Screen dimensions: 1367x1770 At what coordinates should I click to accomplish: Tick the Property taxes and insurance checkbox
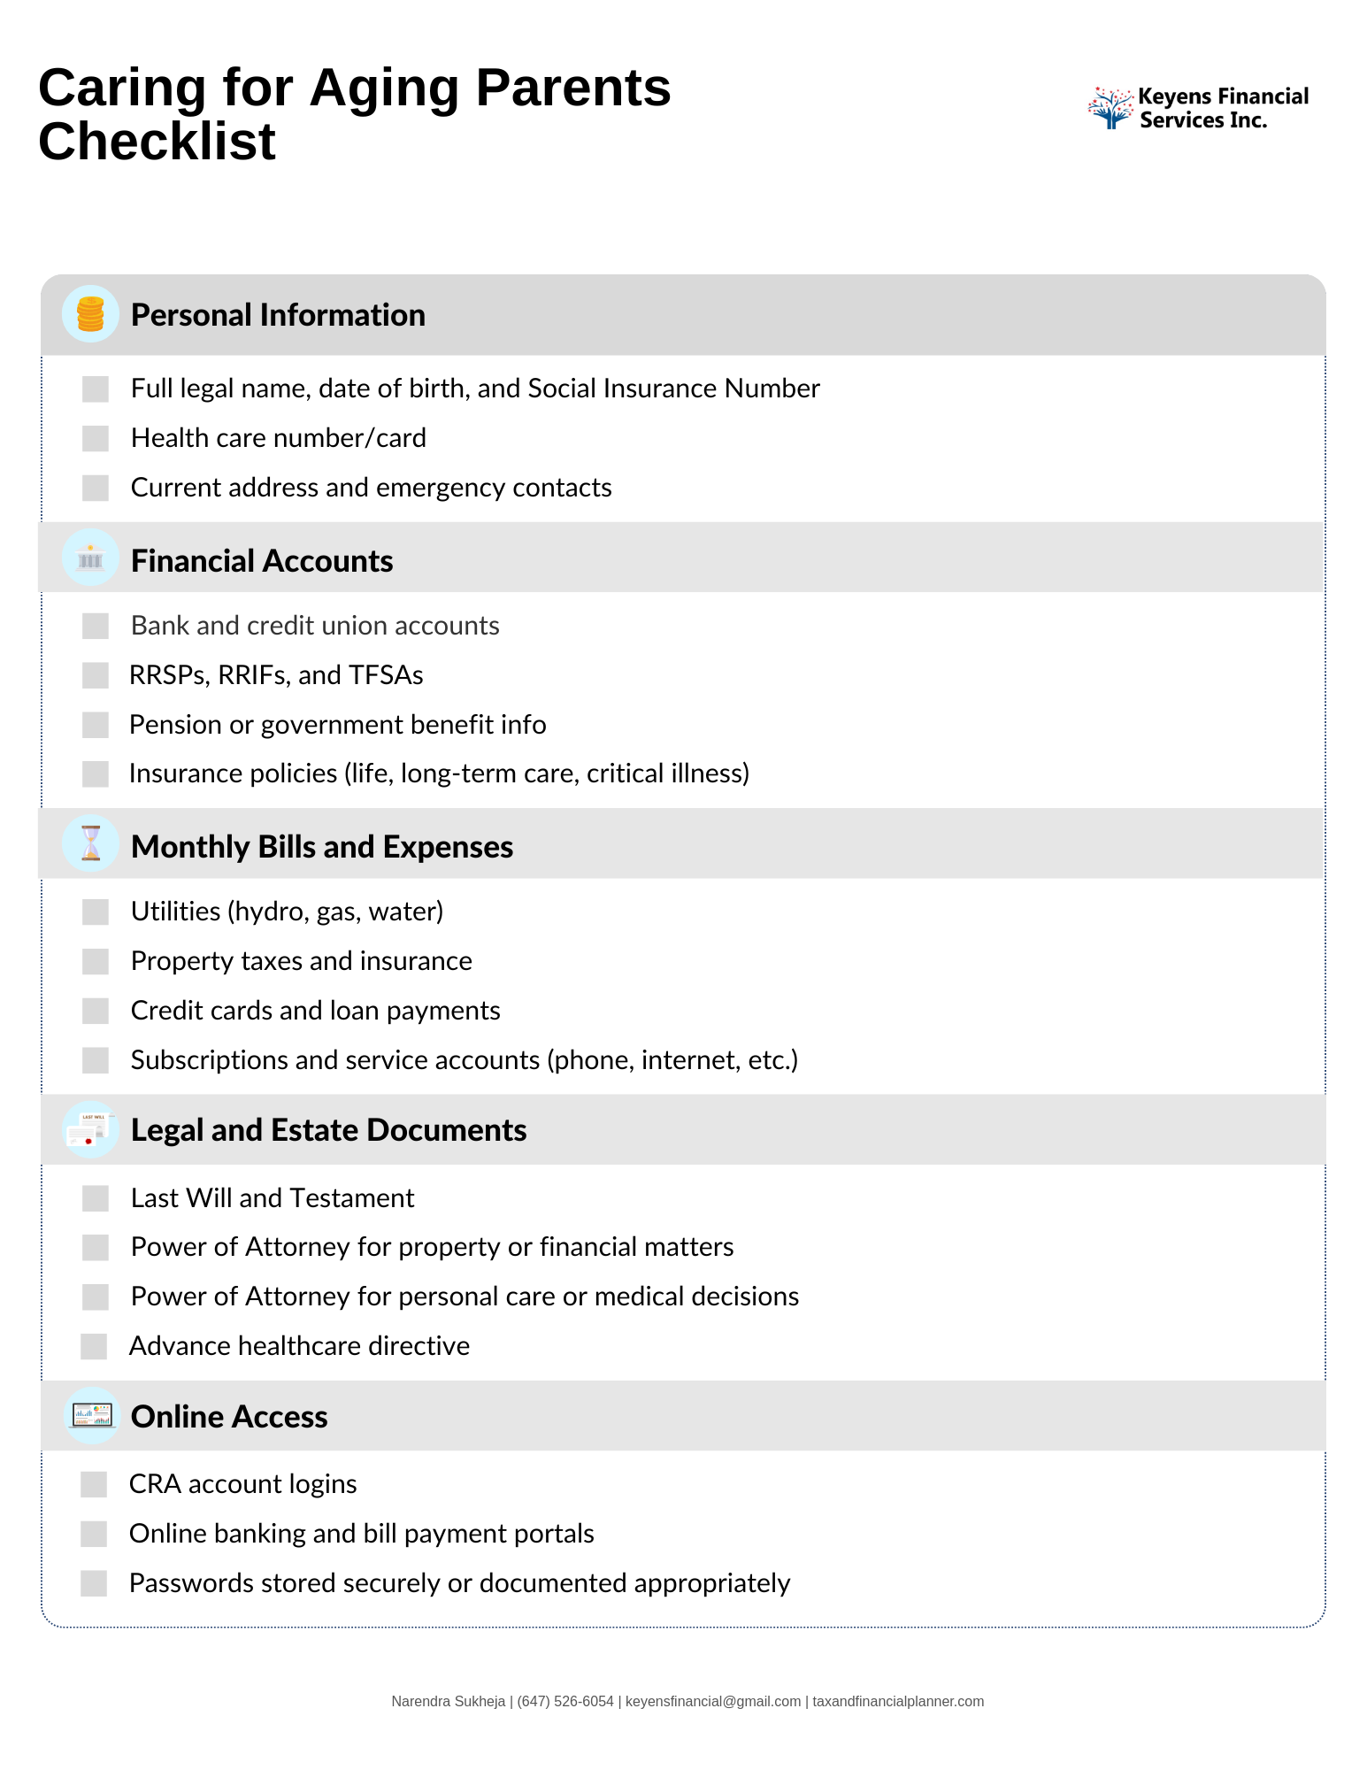click(x=96, y=961)
